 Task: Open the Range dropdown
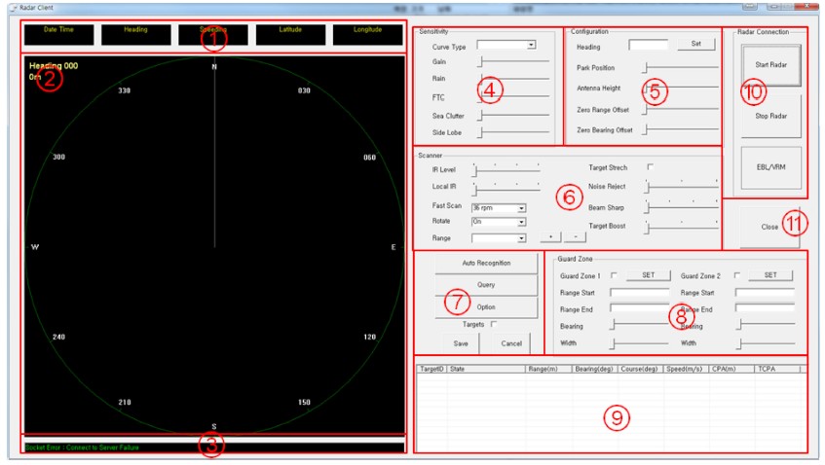point(521,238)
